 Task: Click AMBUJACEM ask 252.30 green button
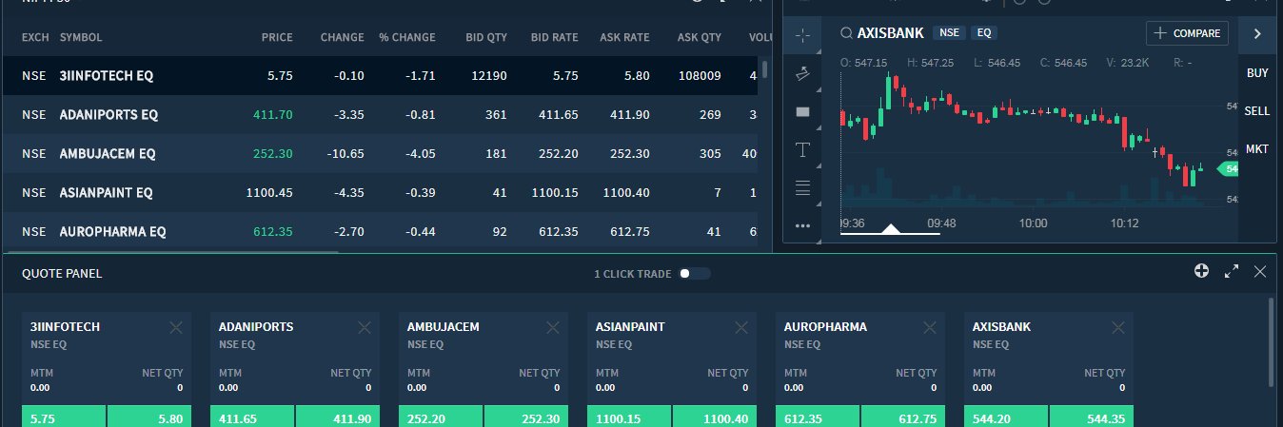[526, 417]
